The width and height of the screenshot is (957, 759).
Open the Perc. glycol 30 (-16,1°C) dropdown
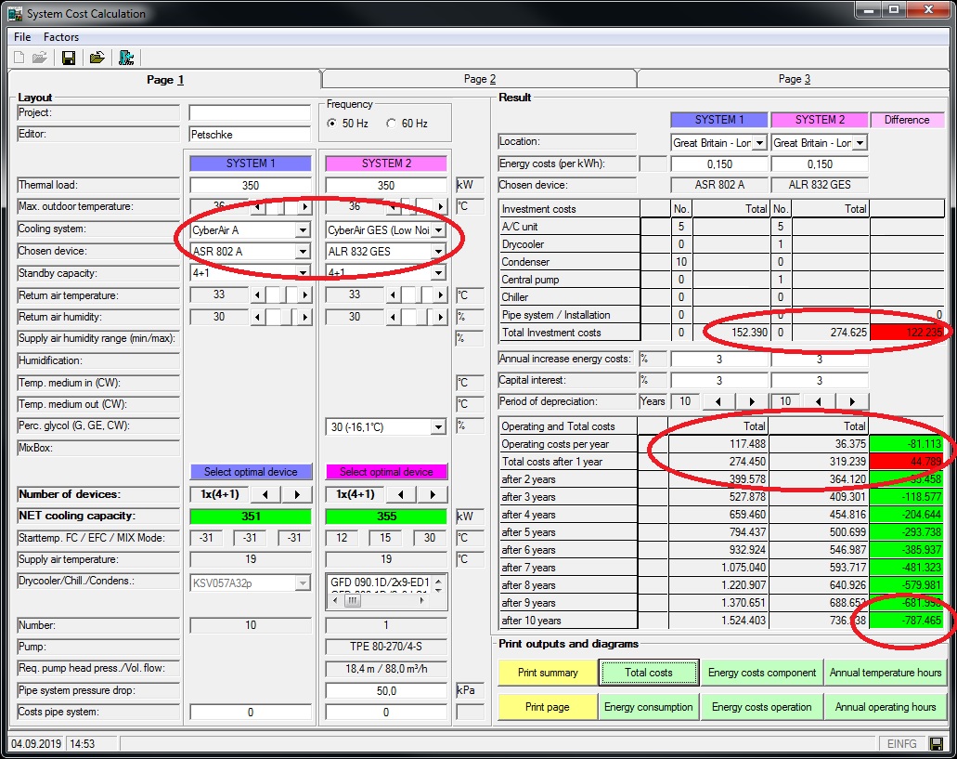coord(438,426)
